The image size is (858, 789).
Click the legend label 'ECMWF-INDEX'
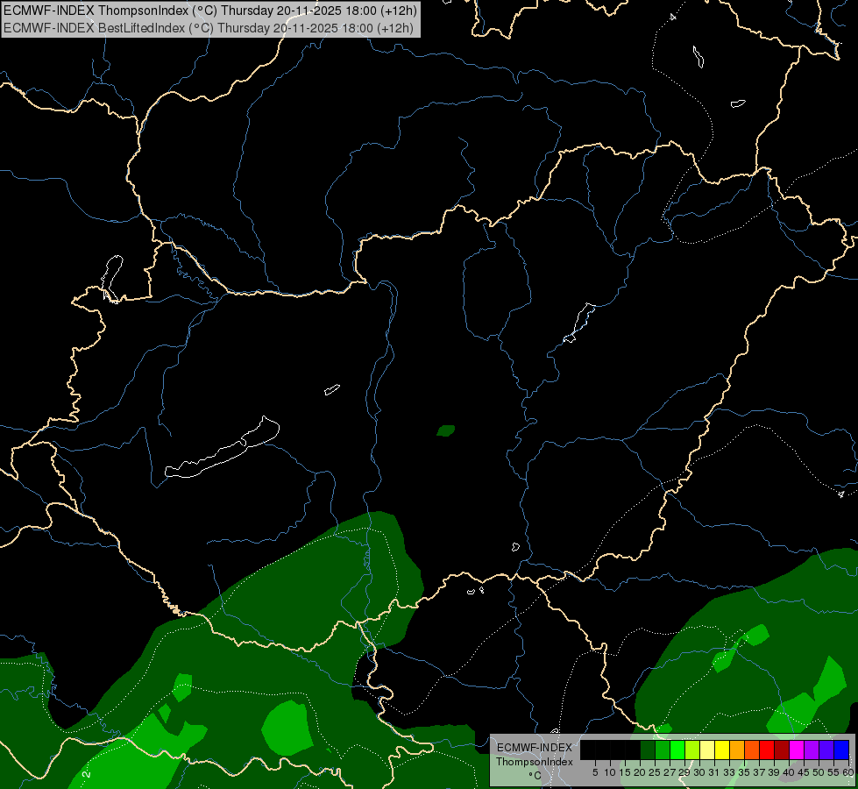point(534,748)
